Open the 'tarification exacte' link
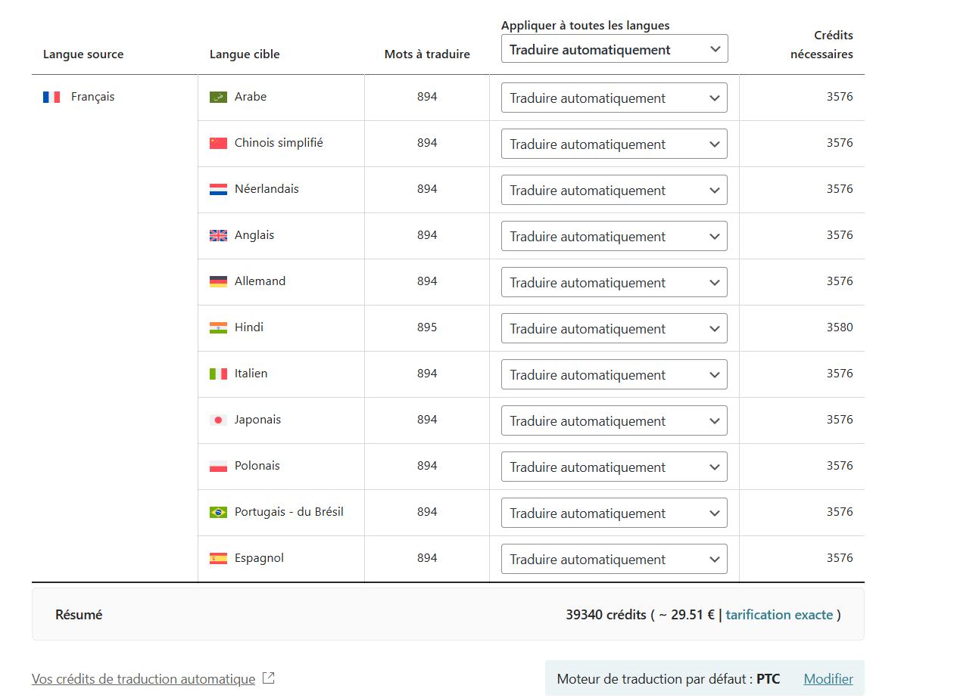 779,615
